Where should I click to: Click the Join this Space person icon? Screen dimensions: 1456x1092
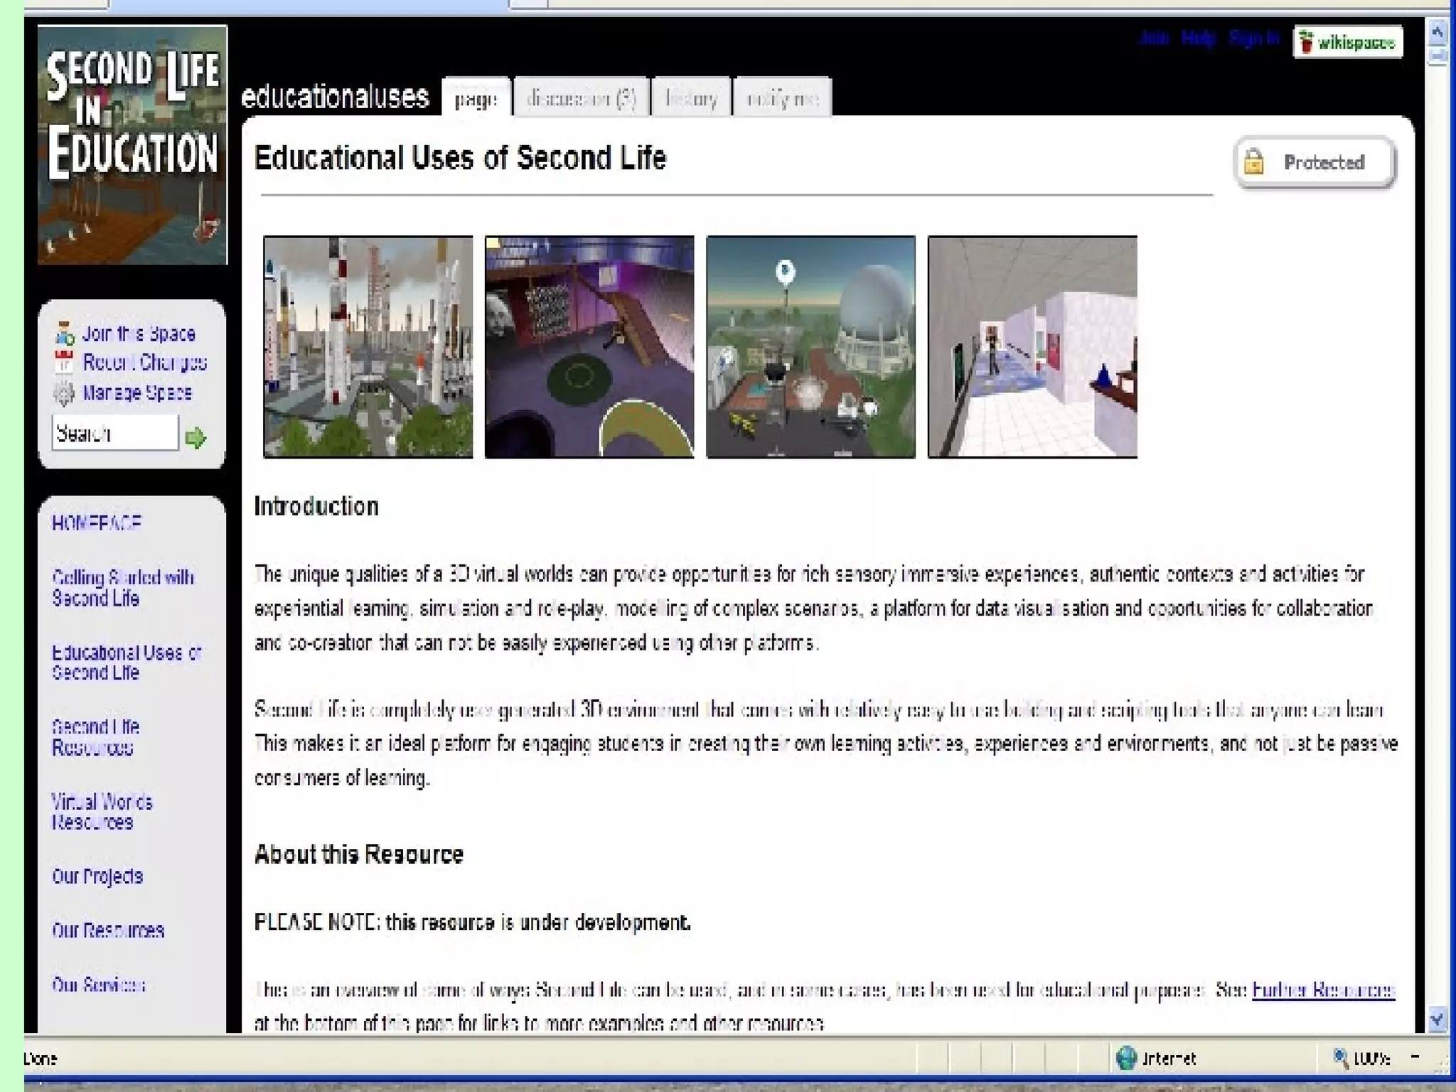[x=64, y=333]
